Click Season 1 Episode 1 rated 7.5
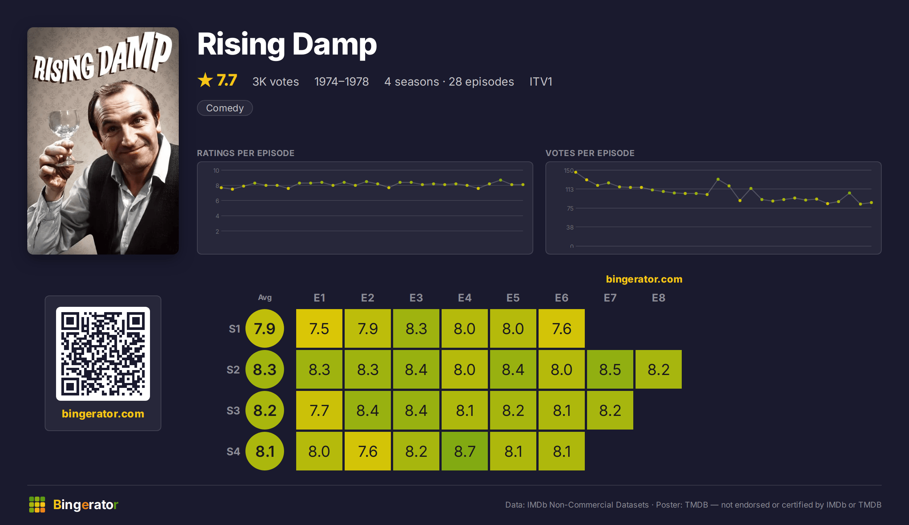This screenshot has width=909, height=525. tap(319, 328)
